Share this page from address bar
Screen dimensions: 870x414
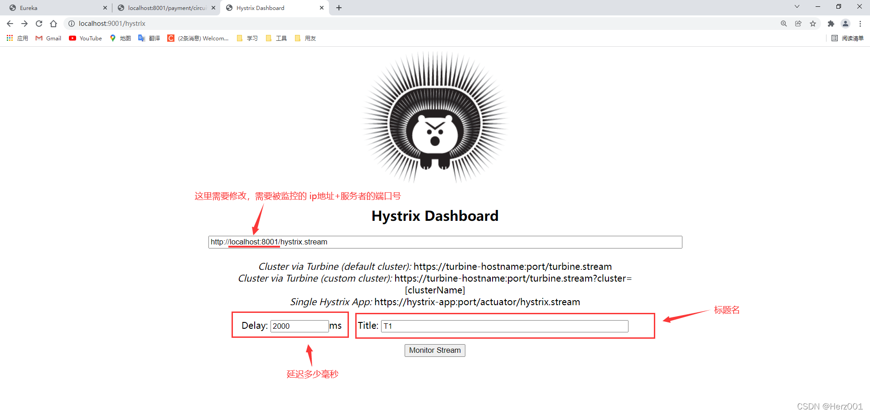tap(798, 24)
